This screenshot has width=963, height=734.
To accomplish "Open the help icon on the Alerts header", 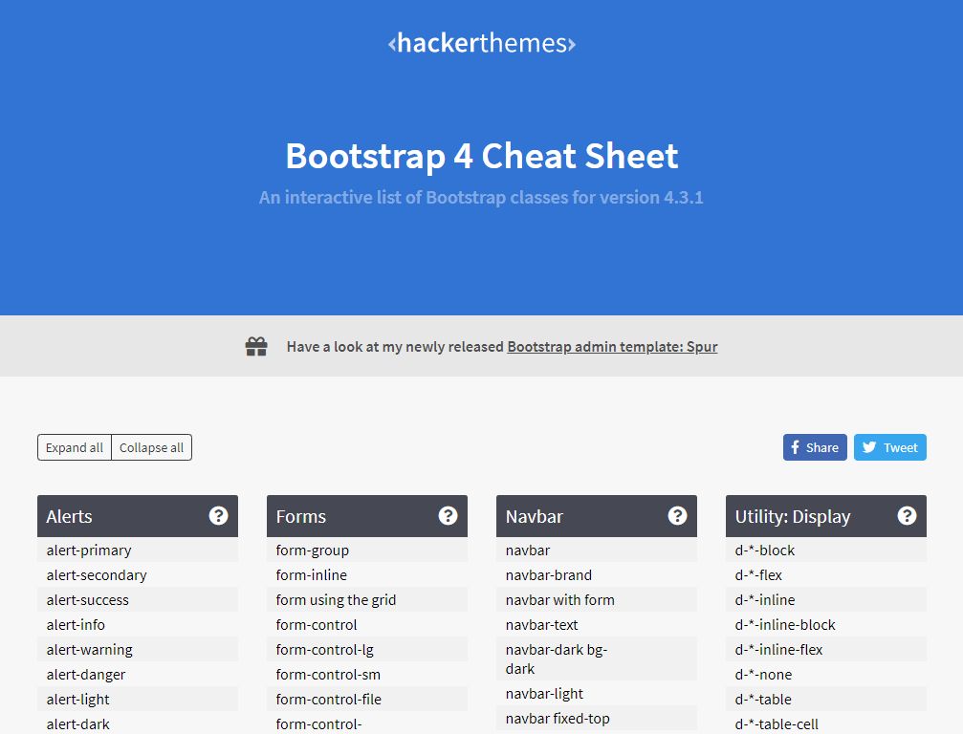I will point(218,515).
